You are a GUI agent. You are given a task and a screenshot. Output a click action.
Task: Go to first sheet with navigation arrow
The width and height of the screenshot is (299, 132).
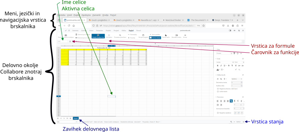[x=58, y=118]
